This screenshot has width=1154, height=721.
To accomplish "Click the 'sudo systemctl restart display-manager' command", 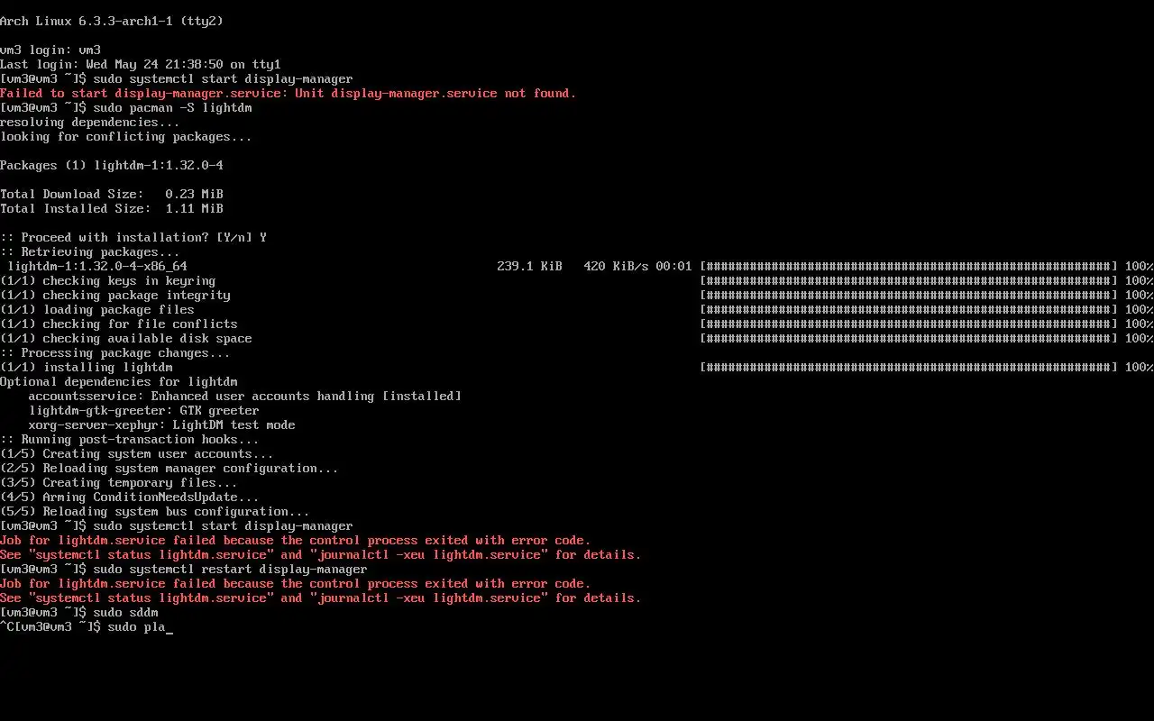I will click(x=230, y=569).
